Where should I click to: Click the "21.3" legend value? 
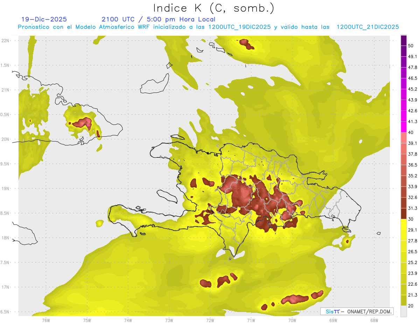[413, 295]
